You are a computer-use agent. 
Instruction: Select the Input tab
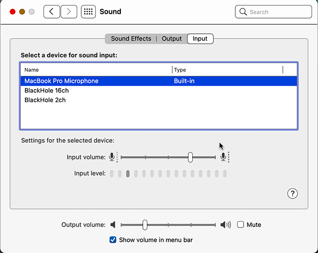(x=200, y=39)
